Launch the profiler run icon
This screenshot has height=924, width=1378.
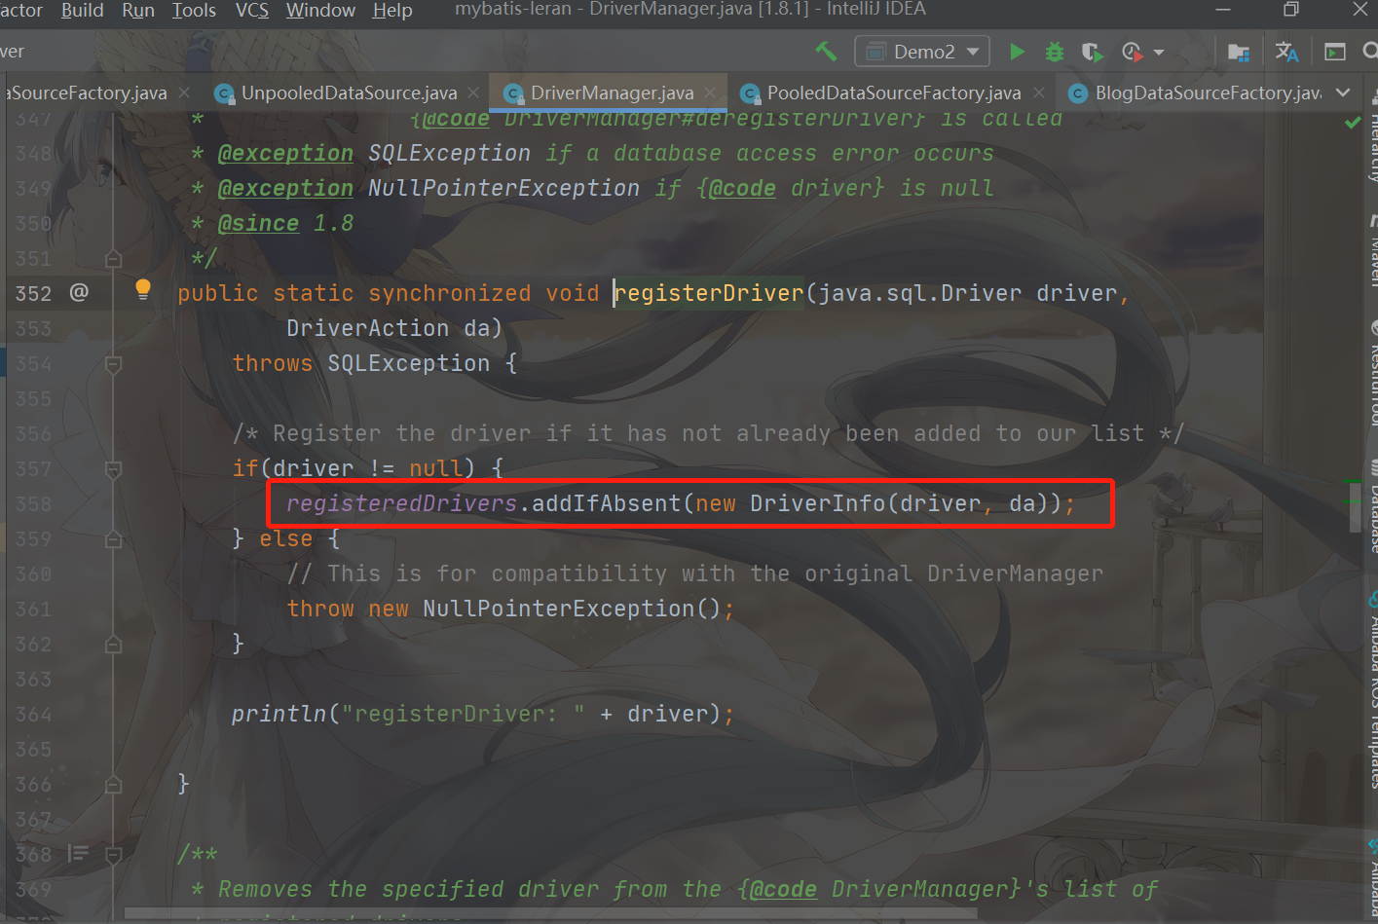[x=1132, y=52]
